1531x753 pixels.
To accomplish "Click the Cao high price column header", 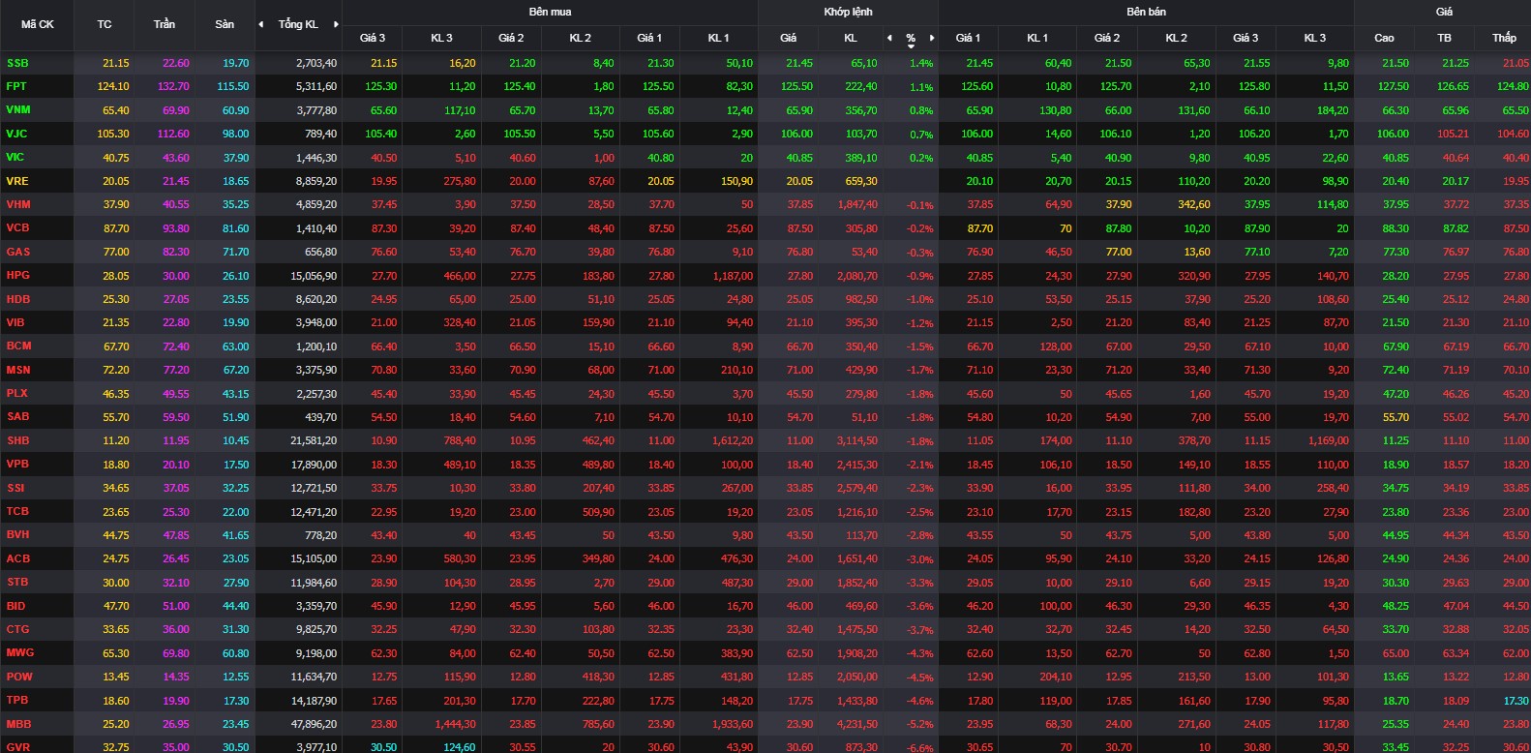I will point(1384,38).
